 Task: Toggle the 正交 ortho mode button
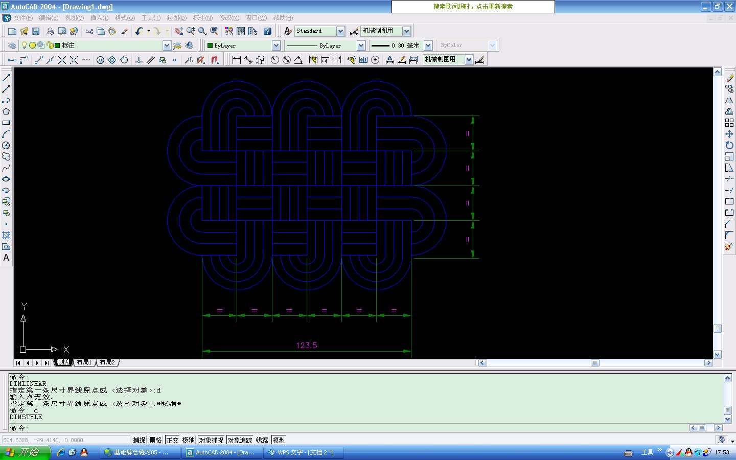(173, 440)
